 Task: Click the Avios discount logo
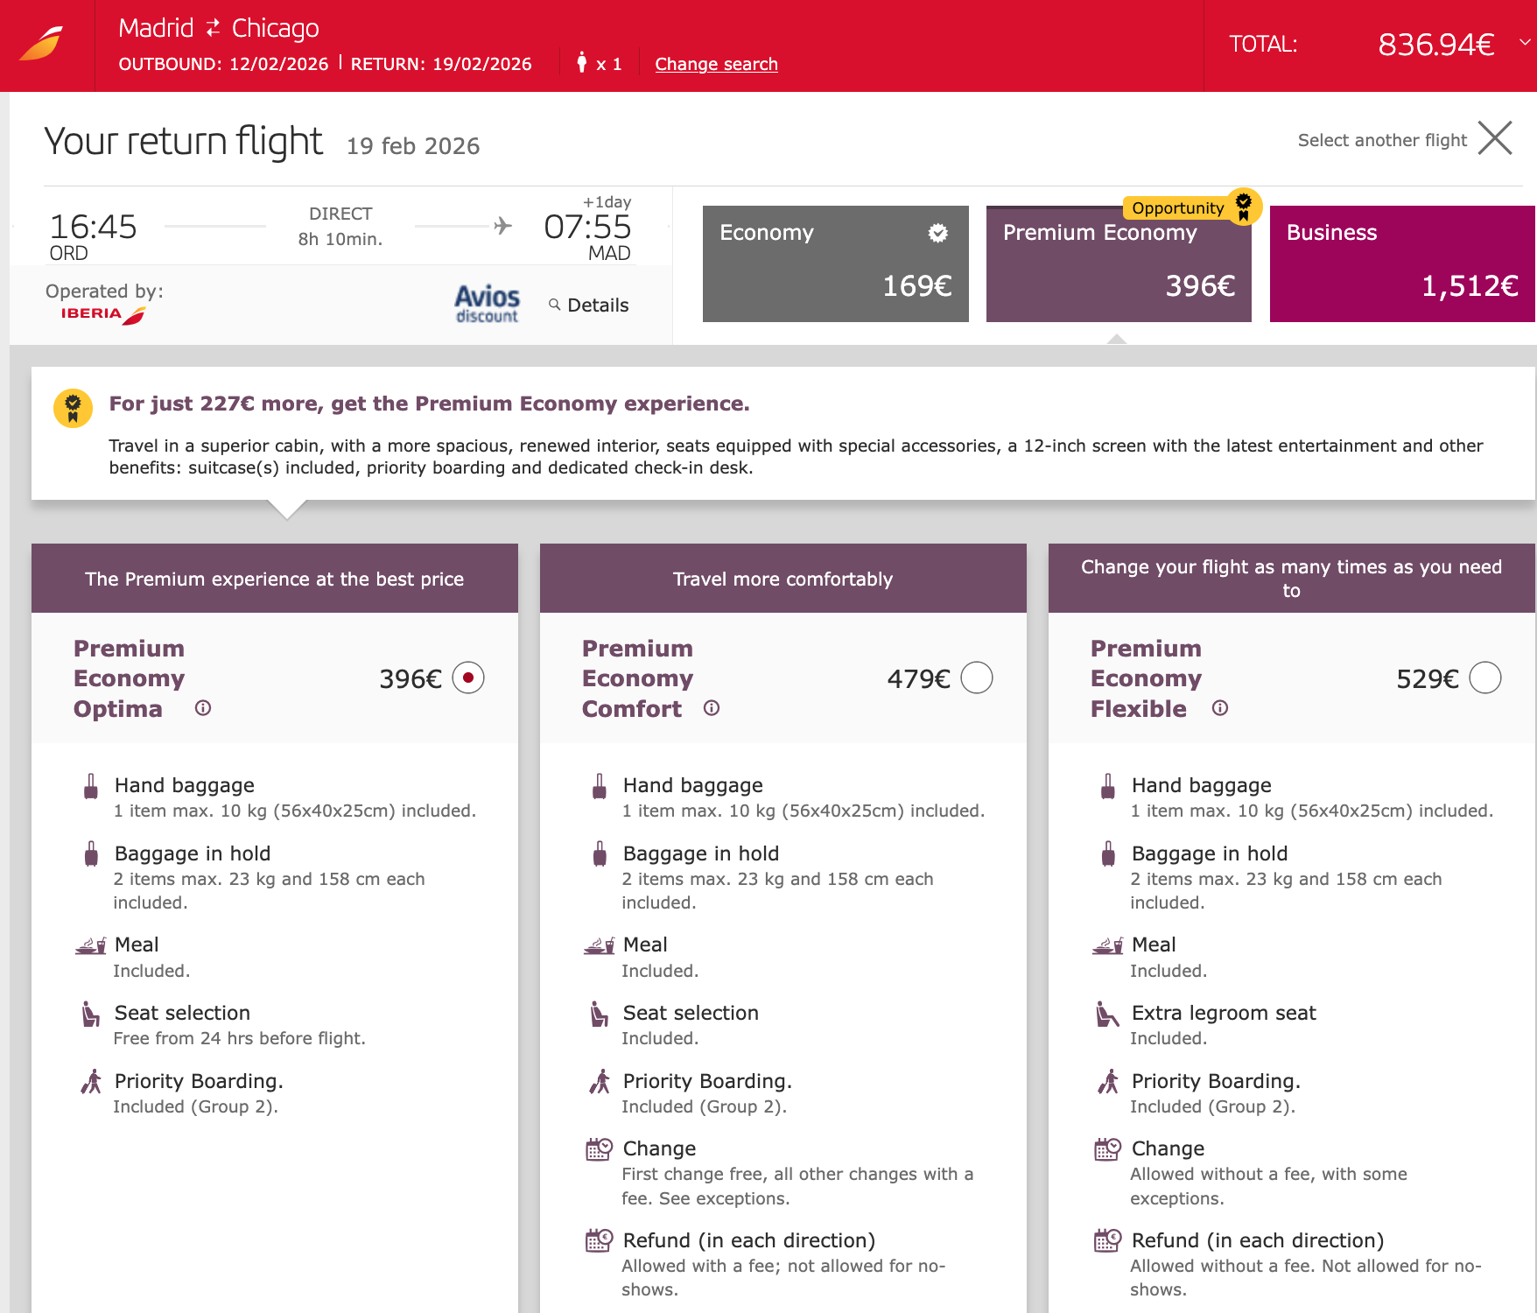pyautogui.click(x=487, y=304)
